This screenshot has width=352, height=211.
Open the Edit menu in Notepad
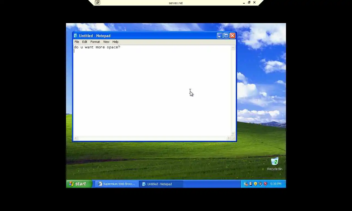85,42
